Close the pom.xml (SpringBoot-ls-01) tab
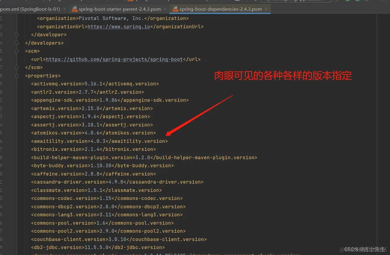This screenshot has width=390, height=255. pos(65,9)
